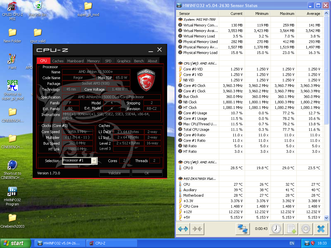The image size is (331, 248).
Task: Click the Maximum column header
Action: pyautogui.click(x=283, y=14)
